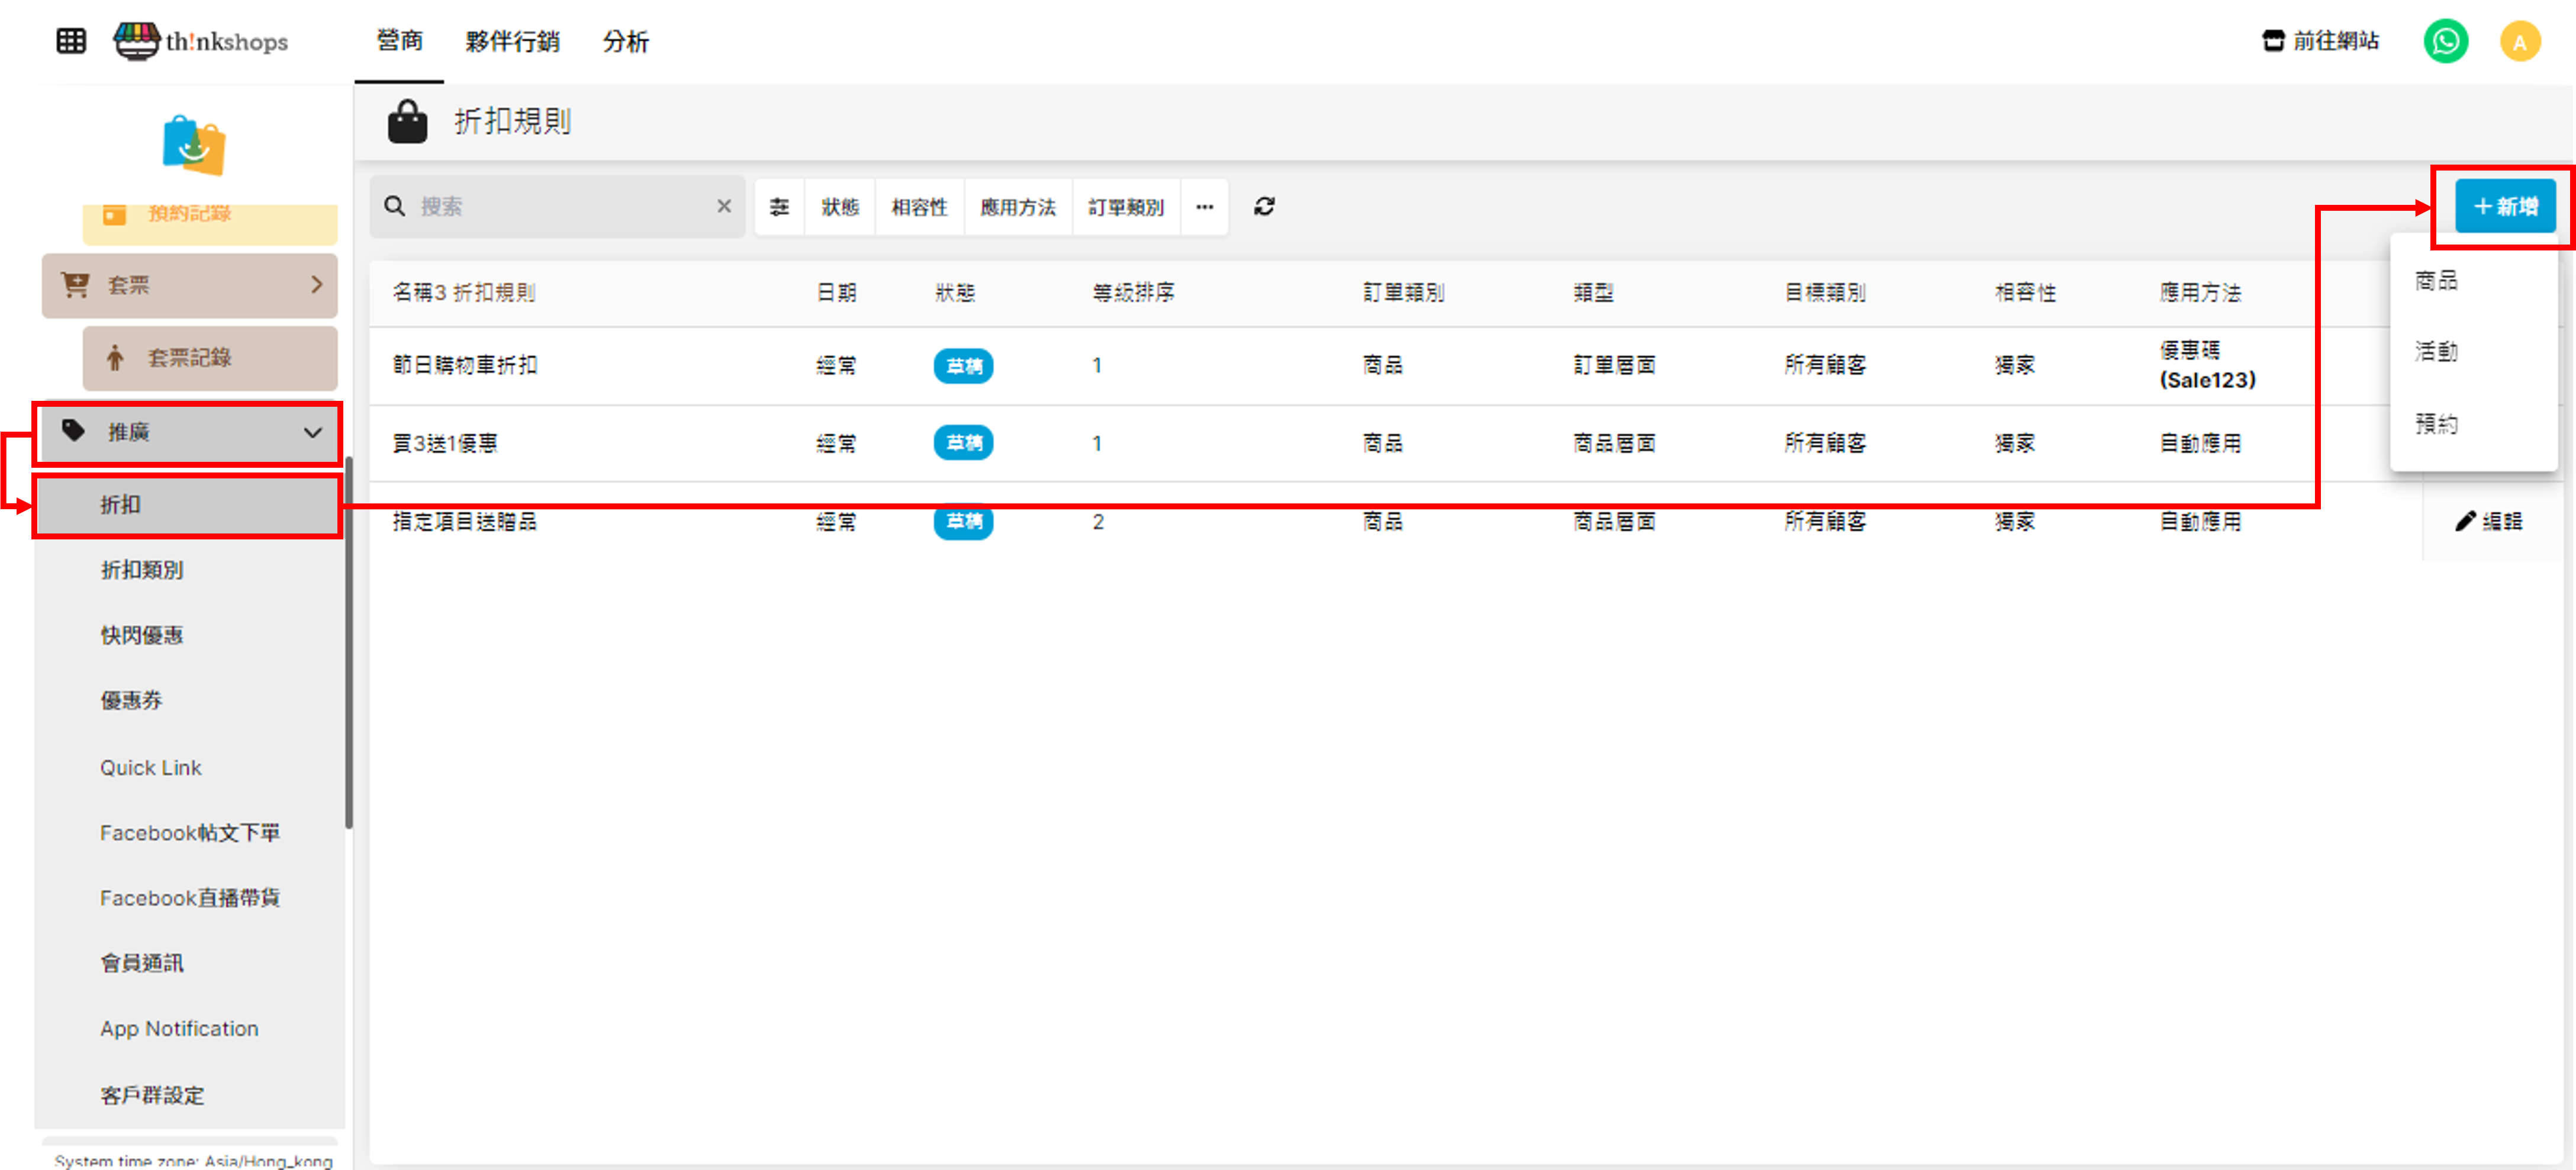Clear search with the X icon
The height and width of the screenshot is (1170, 2576).
pyautogui.click(x=724, y=206)
